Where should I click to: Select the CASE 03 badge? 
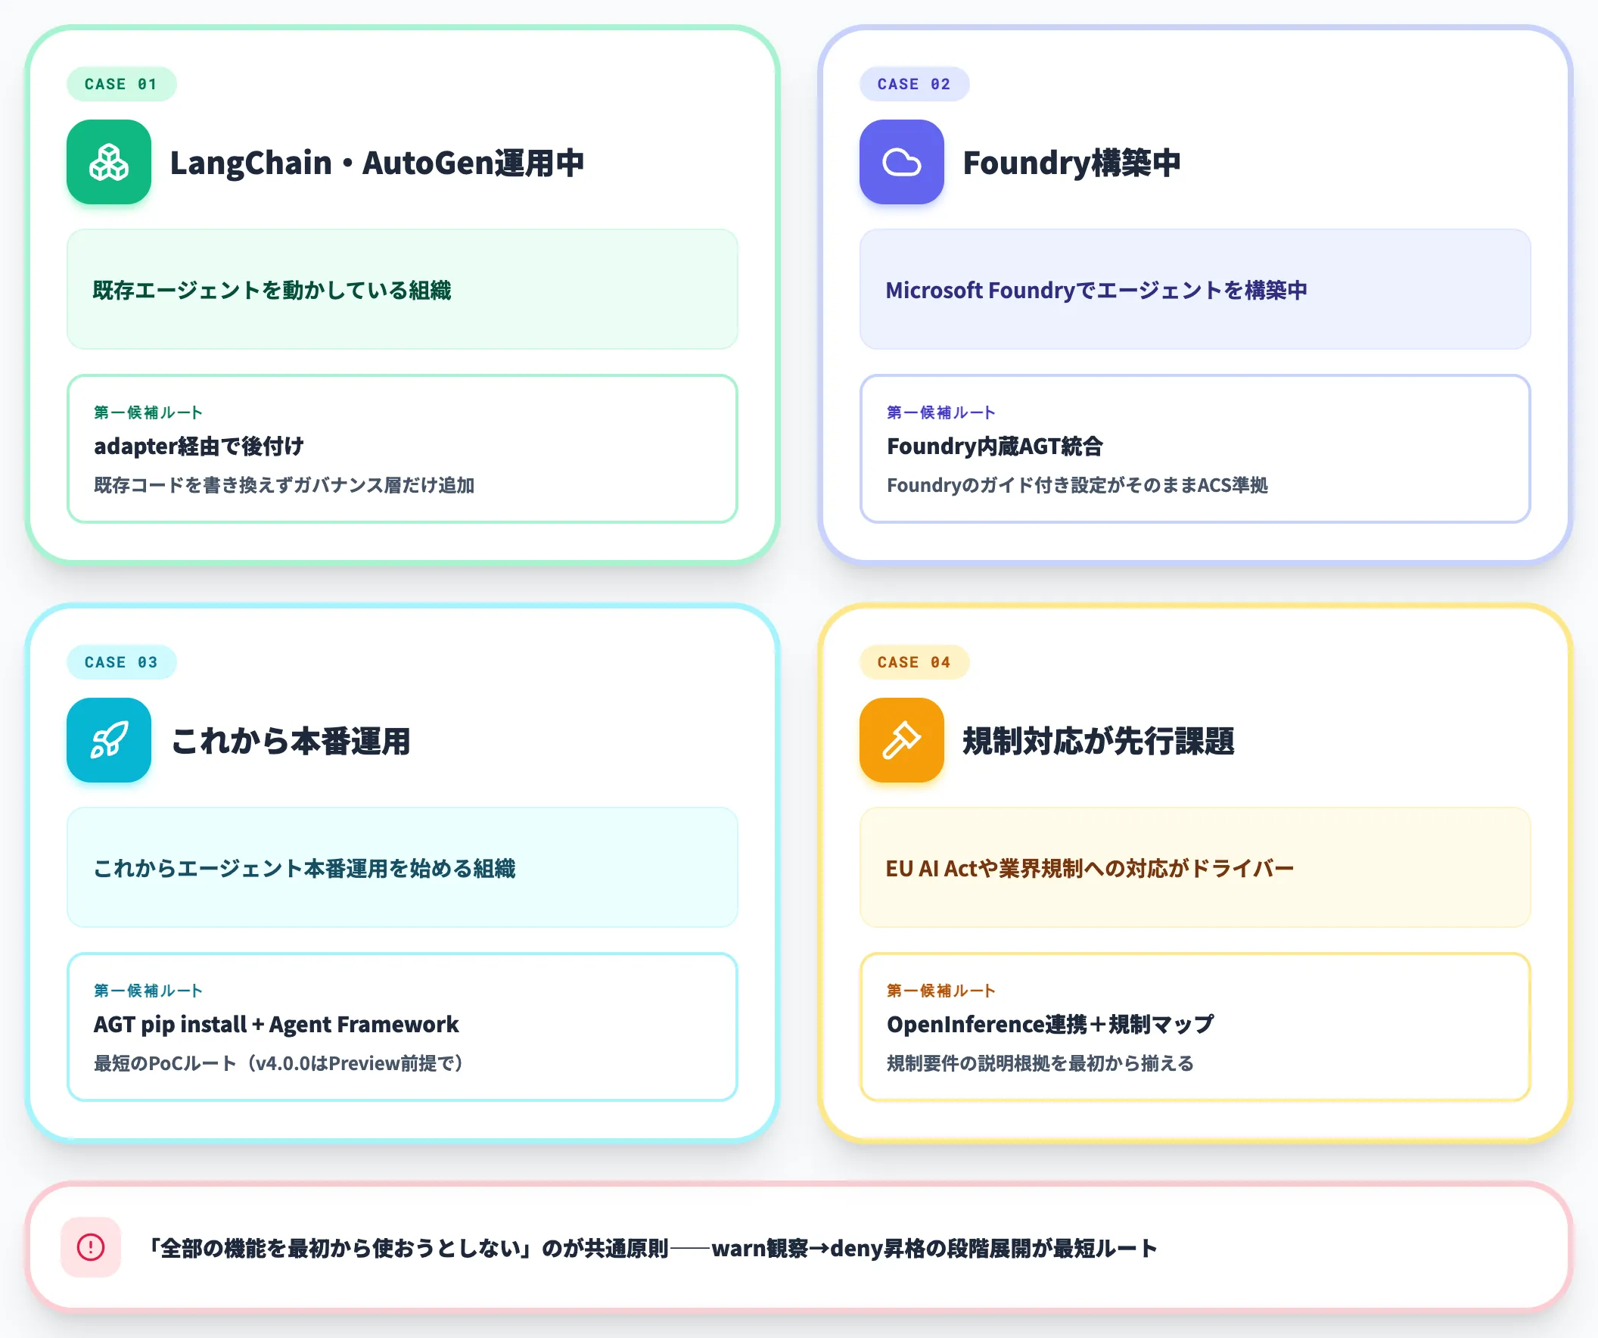point(122,662)
